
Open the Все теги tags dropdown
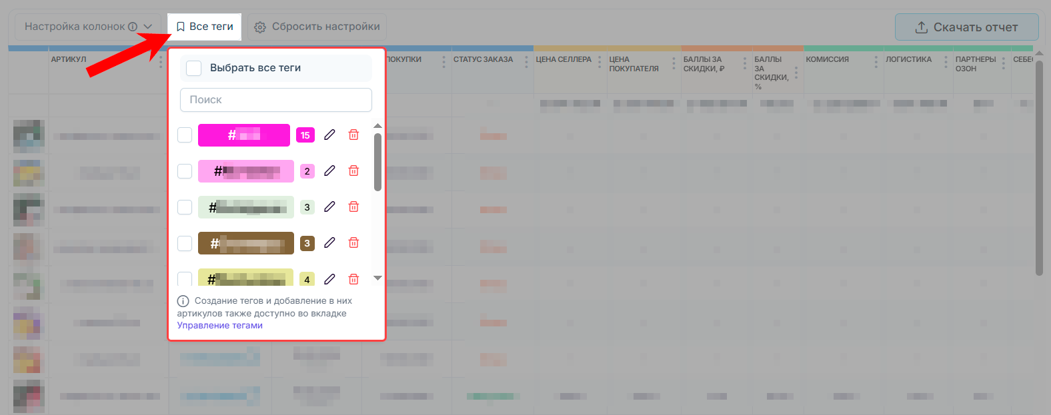[204, 27]
